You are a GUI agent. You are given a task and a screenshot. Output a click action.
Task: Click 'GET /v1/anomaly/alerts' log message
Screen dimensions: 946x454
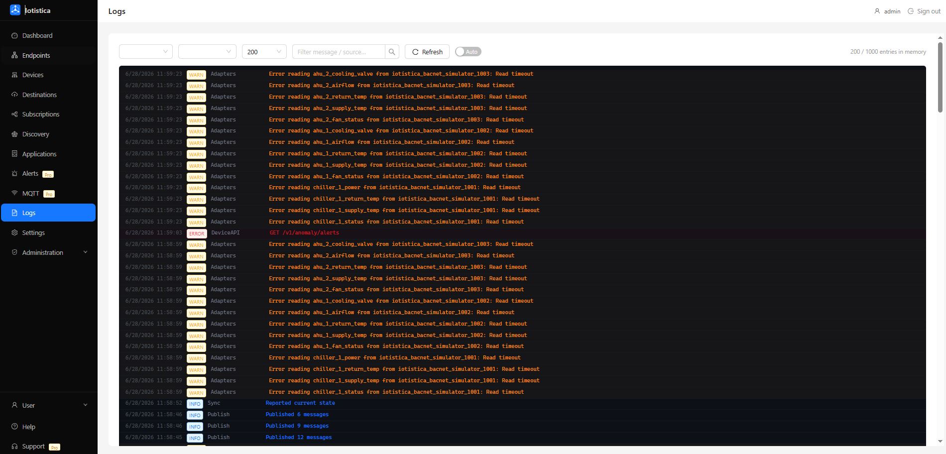(x=304, y=232)
